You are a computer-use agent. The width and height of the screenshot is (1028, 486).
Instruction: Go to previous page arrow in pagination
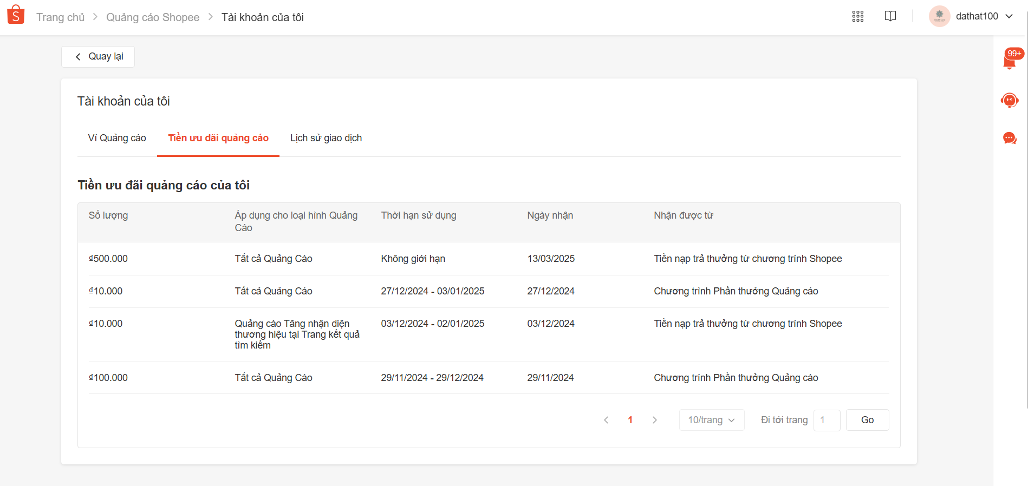[606, 420]
